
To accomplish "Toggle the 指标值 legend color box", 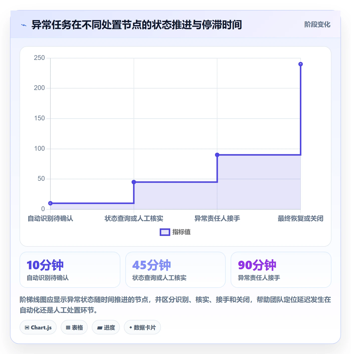I will (165, 232).
